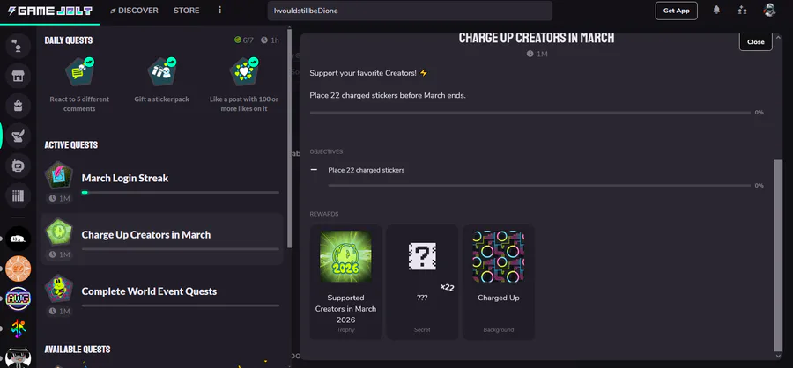Open the Charged Up background reward

coord(498,282)
